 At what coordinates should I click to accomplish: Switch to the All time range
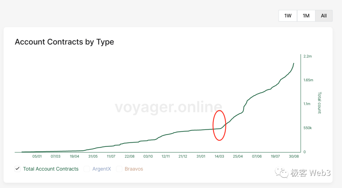(324, 16)
